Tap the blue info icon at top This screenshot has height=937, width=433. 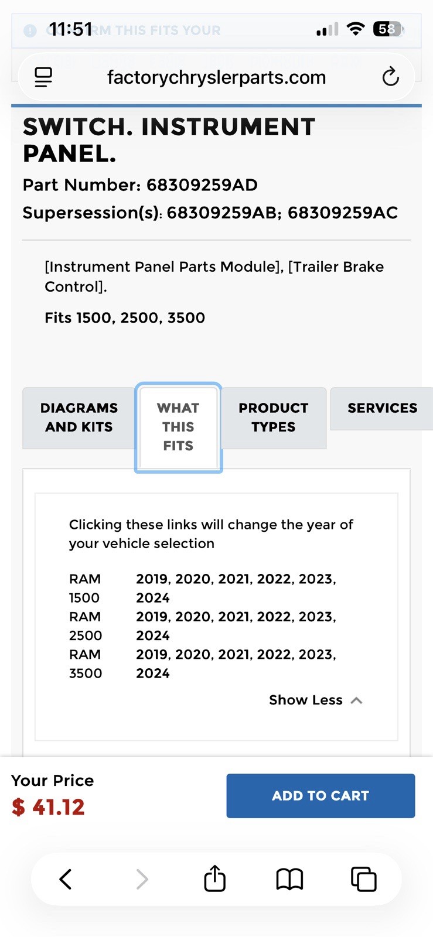click(x=30, y=30)
